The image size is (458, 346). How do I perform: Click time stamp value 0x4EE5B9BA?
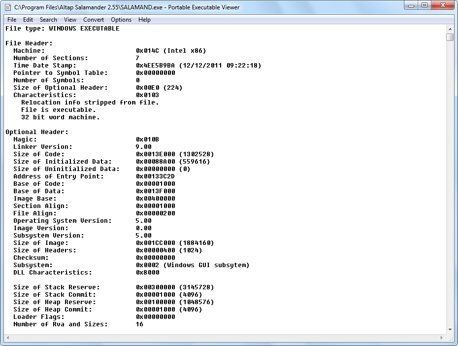[155, 66]
